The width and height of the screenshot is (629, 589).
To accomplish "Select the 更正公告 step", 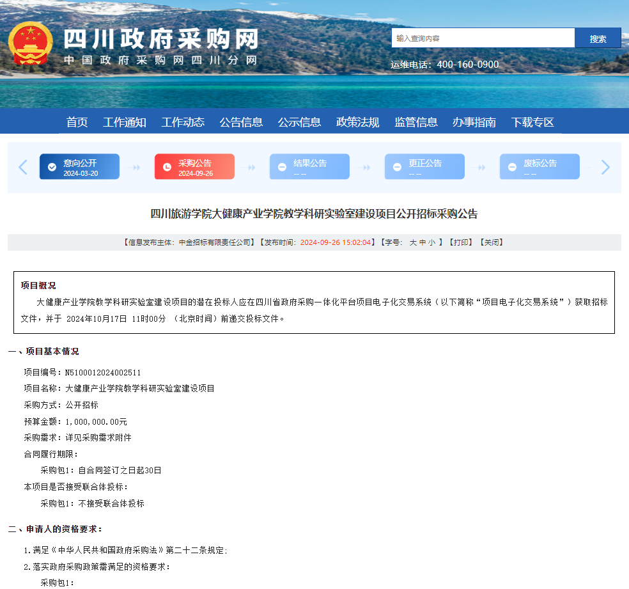I will coord(425,166).
